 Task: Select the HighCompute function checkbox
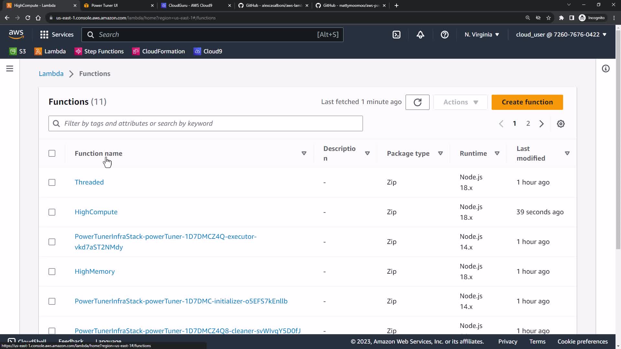52,212
